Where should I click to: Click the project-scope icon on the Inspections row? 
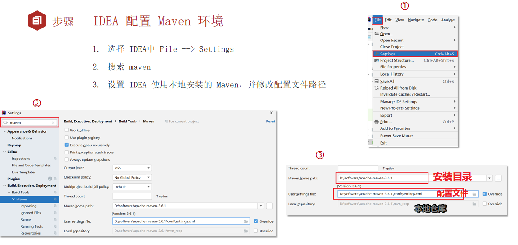tap(55, 159)
